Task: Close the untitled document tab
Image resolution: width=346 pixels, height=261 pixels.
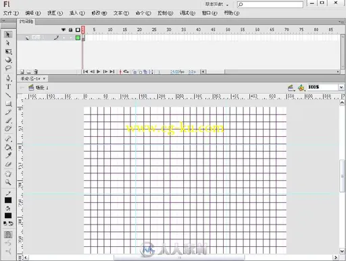Action: (44, 78)
